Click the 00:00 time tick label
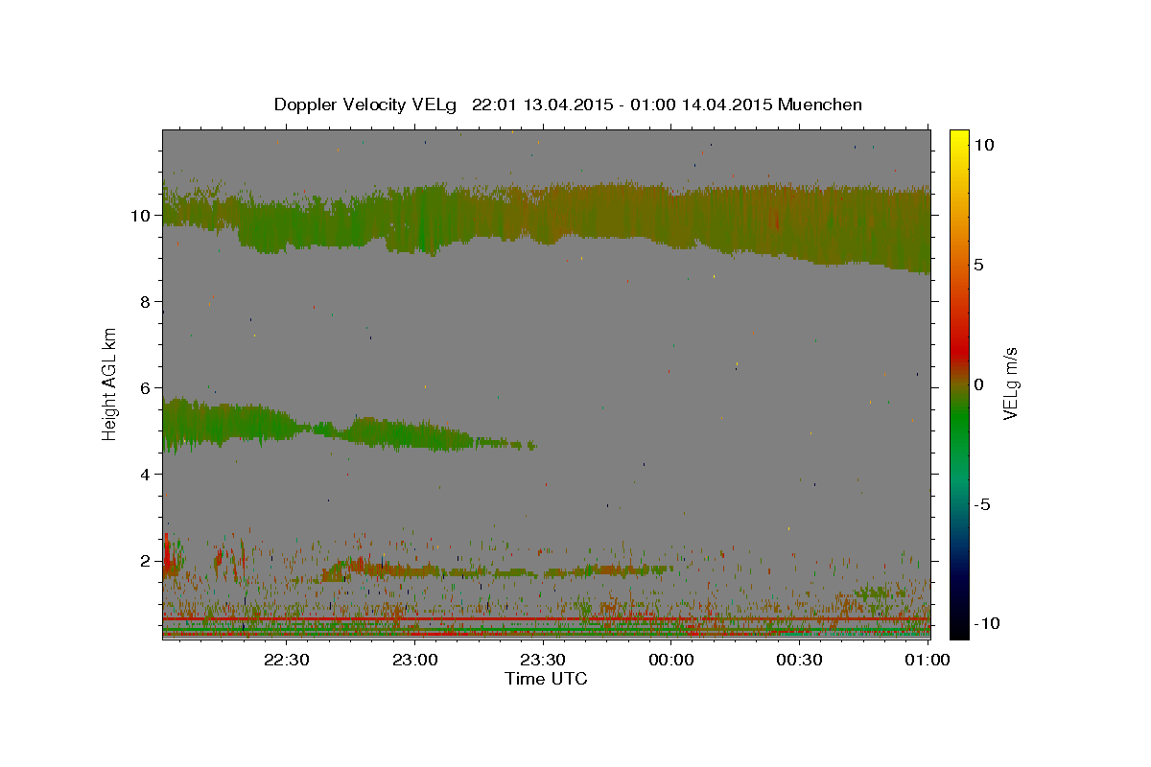Image resolution: width=1151 pixels, height=767 pixels. pos(671,660)
